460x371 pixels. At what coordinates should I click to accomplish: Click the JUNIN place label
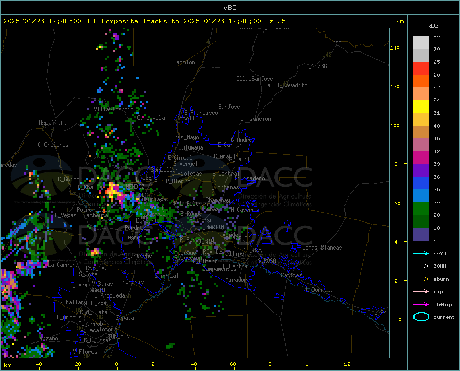(x=206, y=242)
